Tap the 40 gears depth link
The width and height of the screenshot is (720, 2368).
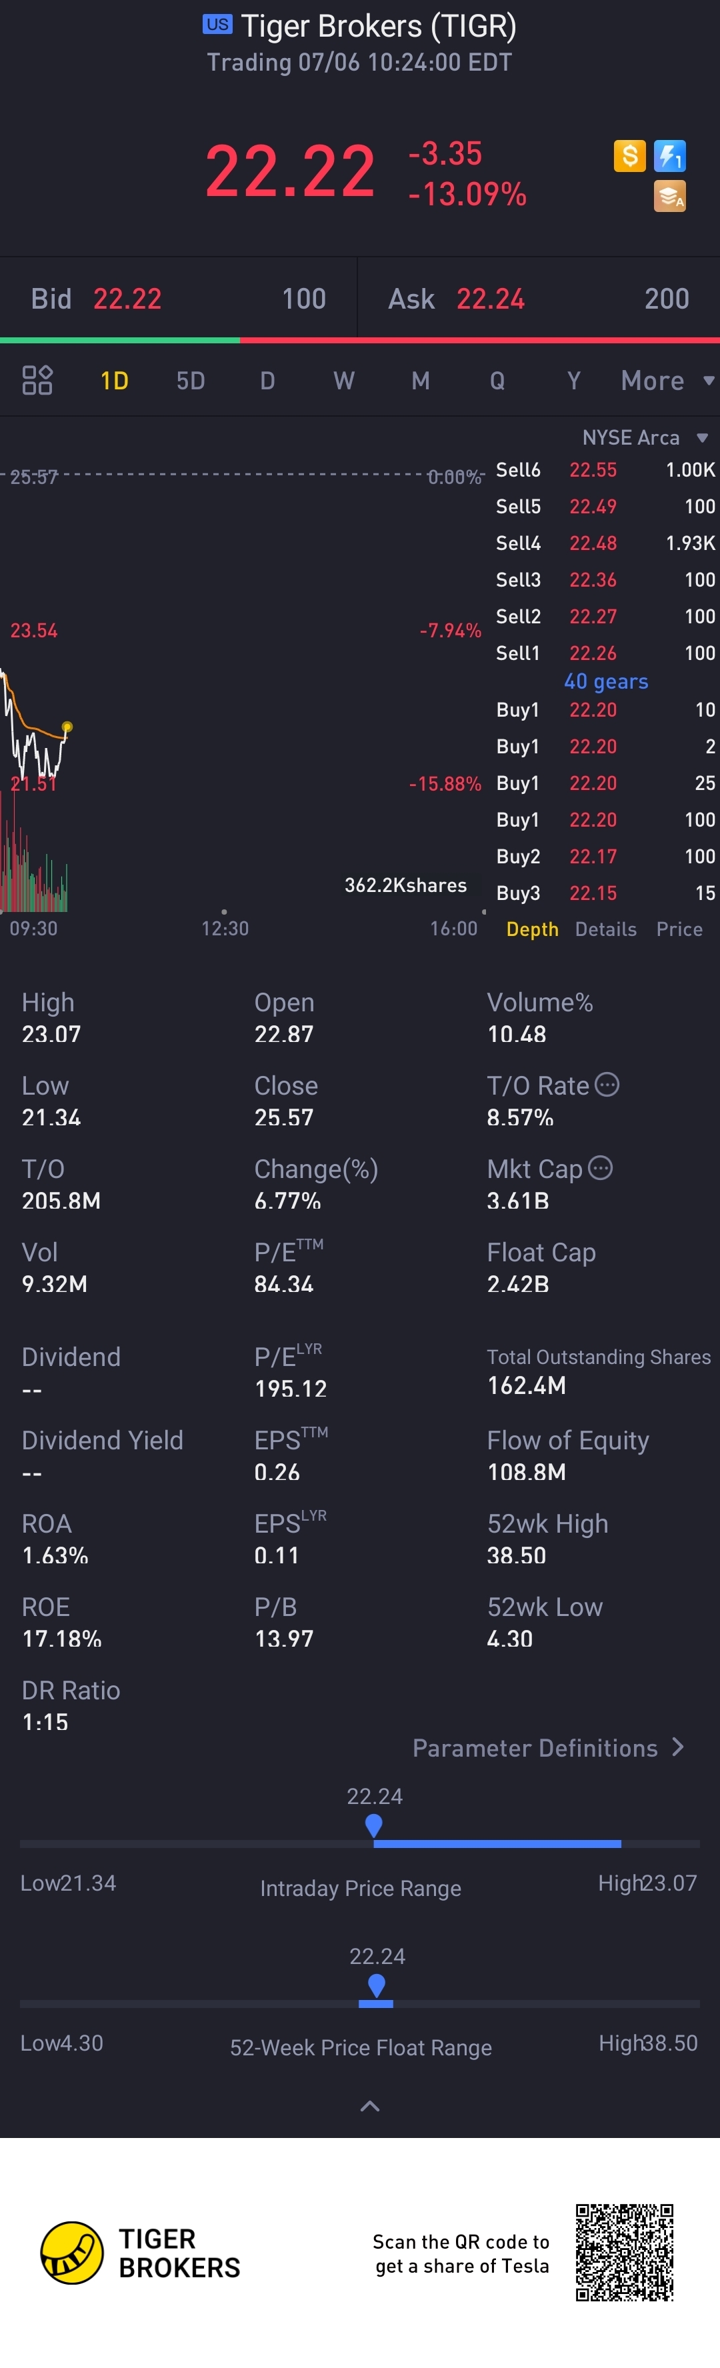click(x=606, y=681)
